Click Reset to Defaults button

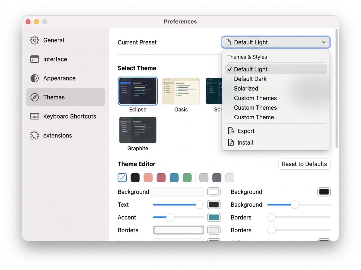pyautogui.click(x=304, y=164)
